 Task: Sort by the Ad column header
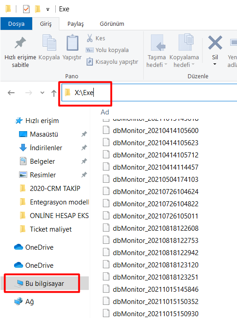tap(105, 112)
